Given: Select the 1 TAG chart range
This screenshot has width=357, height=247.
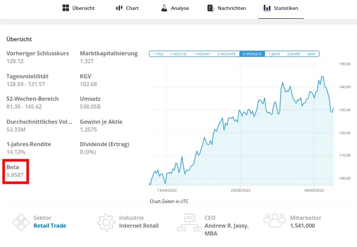Looking at the screenshot, I should click(157, 54).
